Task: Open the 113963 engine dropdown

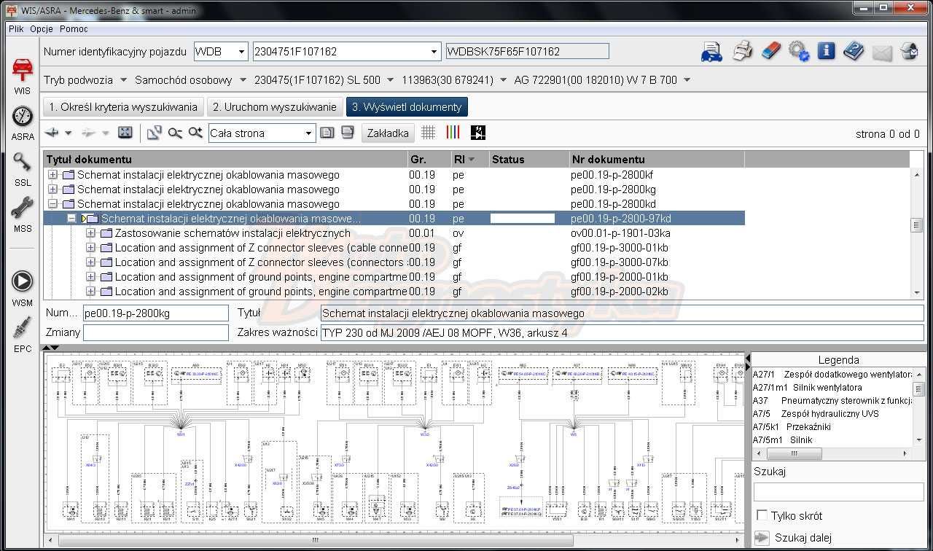Action: pos(503,79)
